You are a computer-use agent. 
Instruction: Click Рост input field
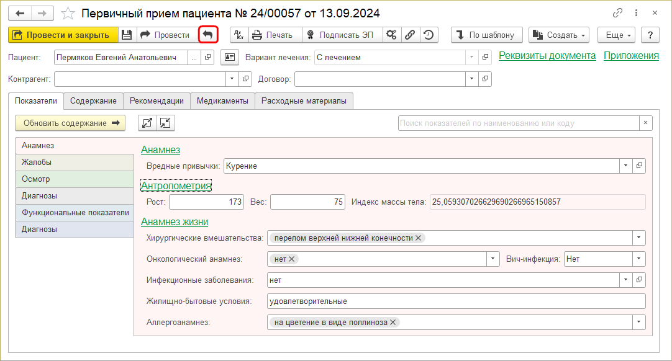207,202
